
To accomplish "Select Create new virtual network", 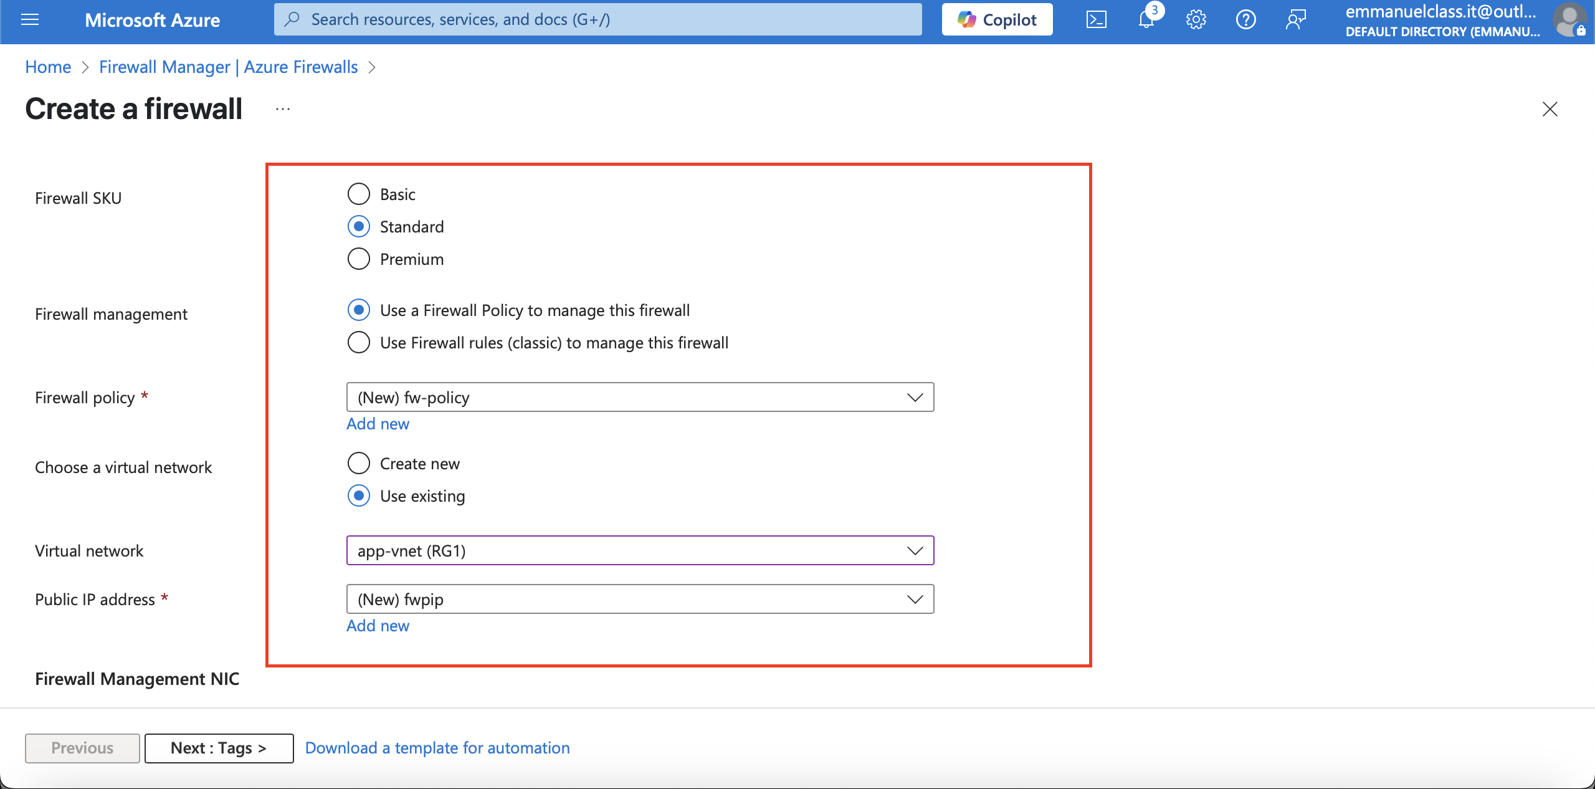I will (359, 463).
